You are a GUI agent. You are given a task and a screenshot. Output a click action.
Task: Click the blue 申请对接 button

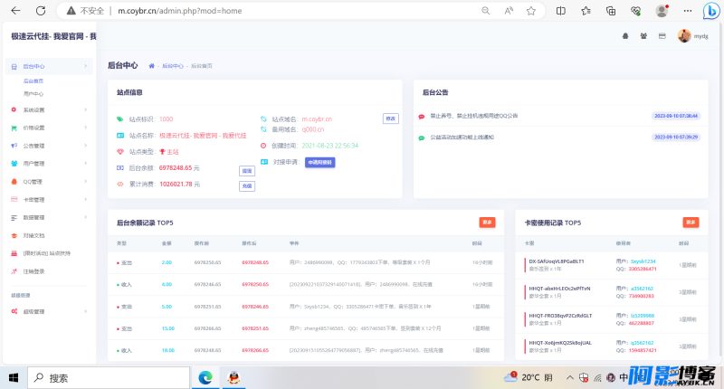pyautogui.click(x=320, y=163)
